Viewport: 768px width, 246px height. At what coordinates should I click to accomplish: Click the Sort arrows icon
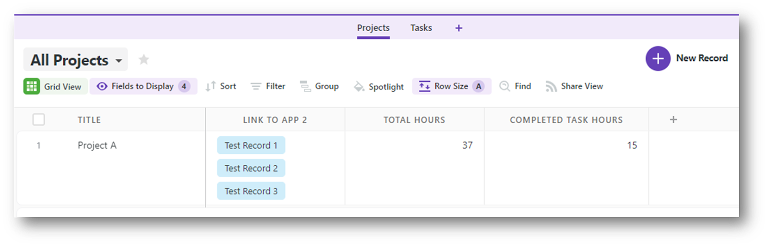[x=210, y=86]
